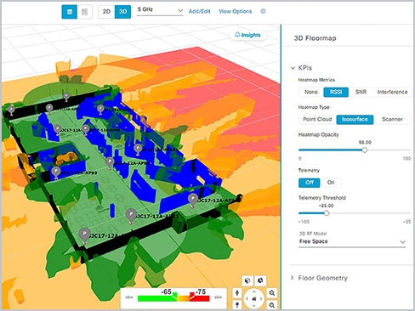Image resolution: width=415 pixels, height=311 pixels.
Task: Turn Telemetry On
Action: [x=331, y=183]
